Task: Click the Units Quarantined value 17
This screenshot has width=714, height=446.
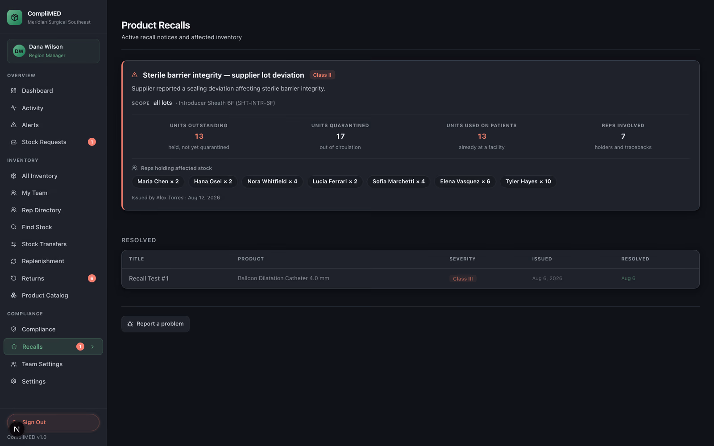Action: (340, 136)
